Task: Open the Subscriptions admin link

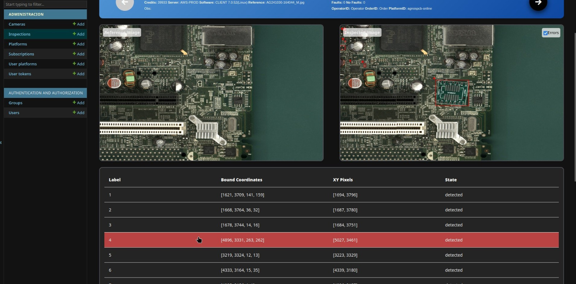Action: (x=21, y=54)
